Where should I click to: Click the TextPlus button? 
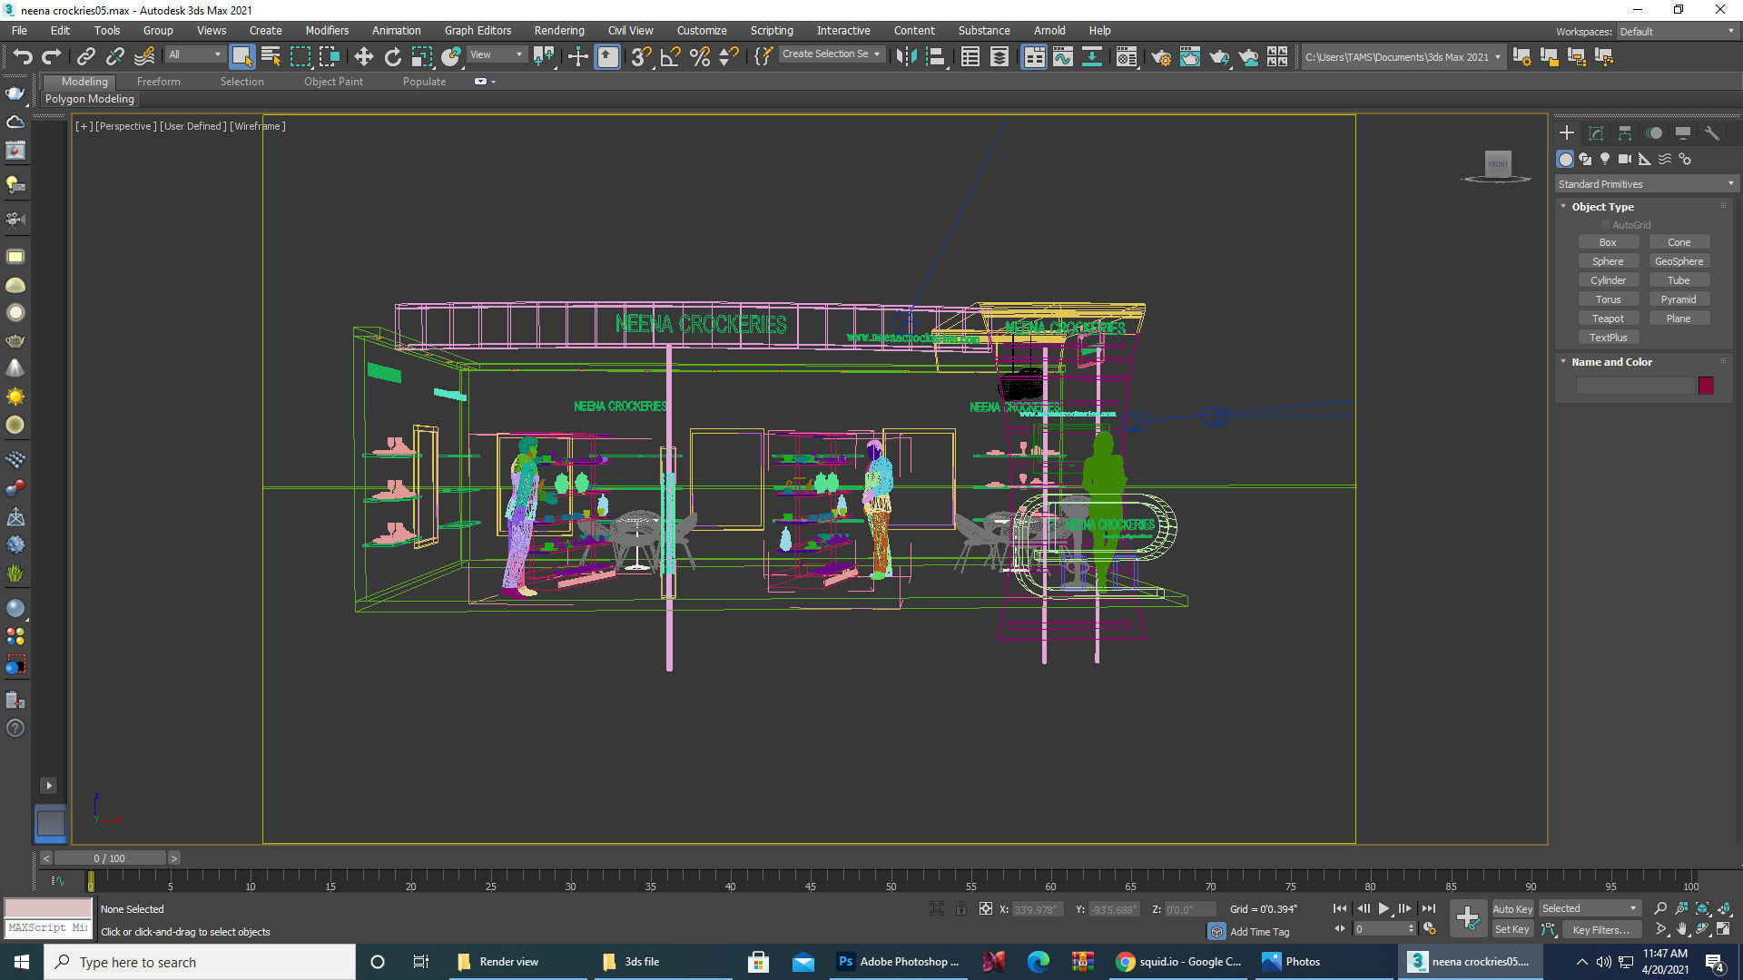1608,338
